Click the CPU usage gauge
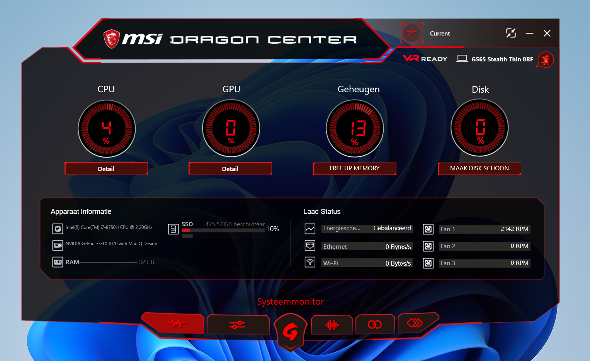This screenshot has width=590, height=361. (x=107, y=129)
